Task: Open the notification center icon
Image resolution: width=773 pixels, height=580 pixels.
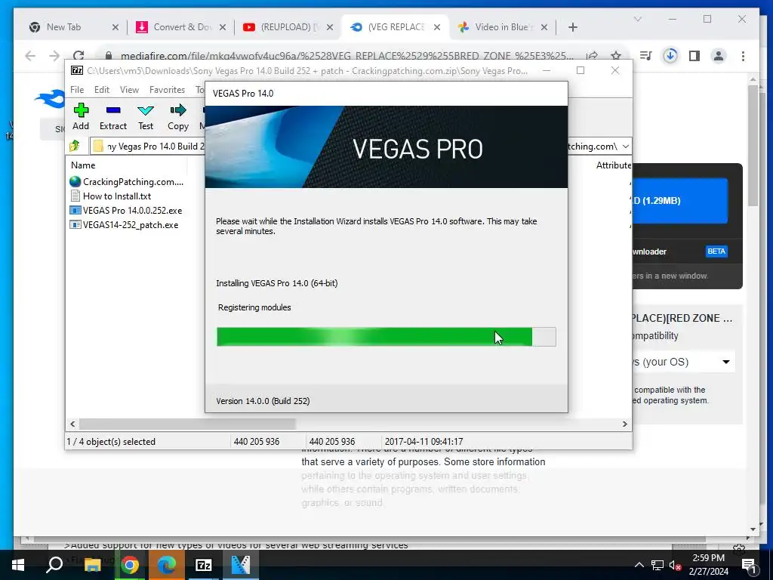Action: (749, 566)
